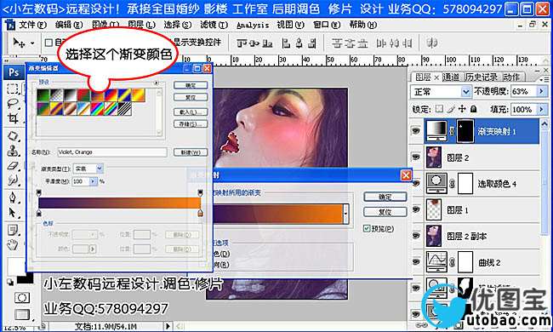This screenshot has width=553, height=332.
Task: Click the lock all layer icon
Action: pos(474,109)
